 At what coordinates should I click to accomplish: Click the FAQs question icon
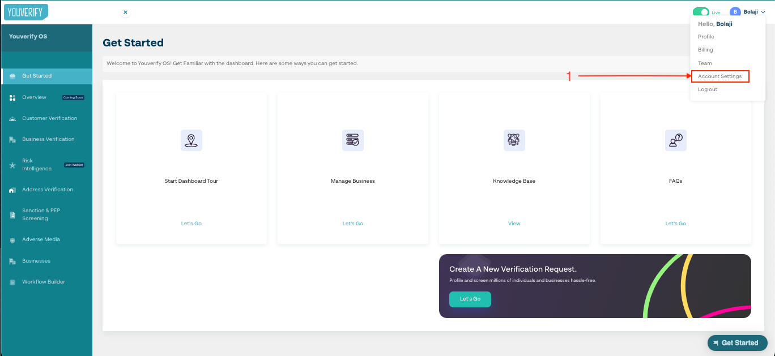click(675, 140)
